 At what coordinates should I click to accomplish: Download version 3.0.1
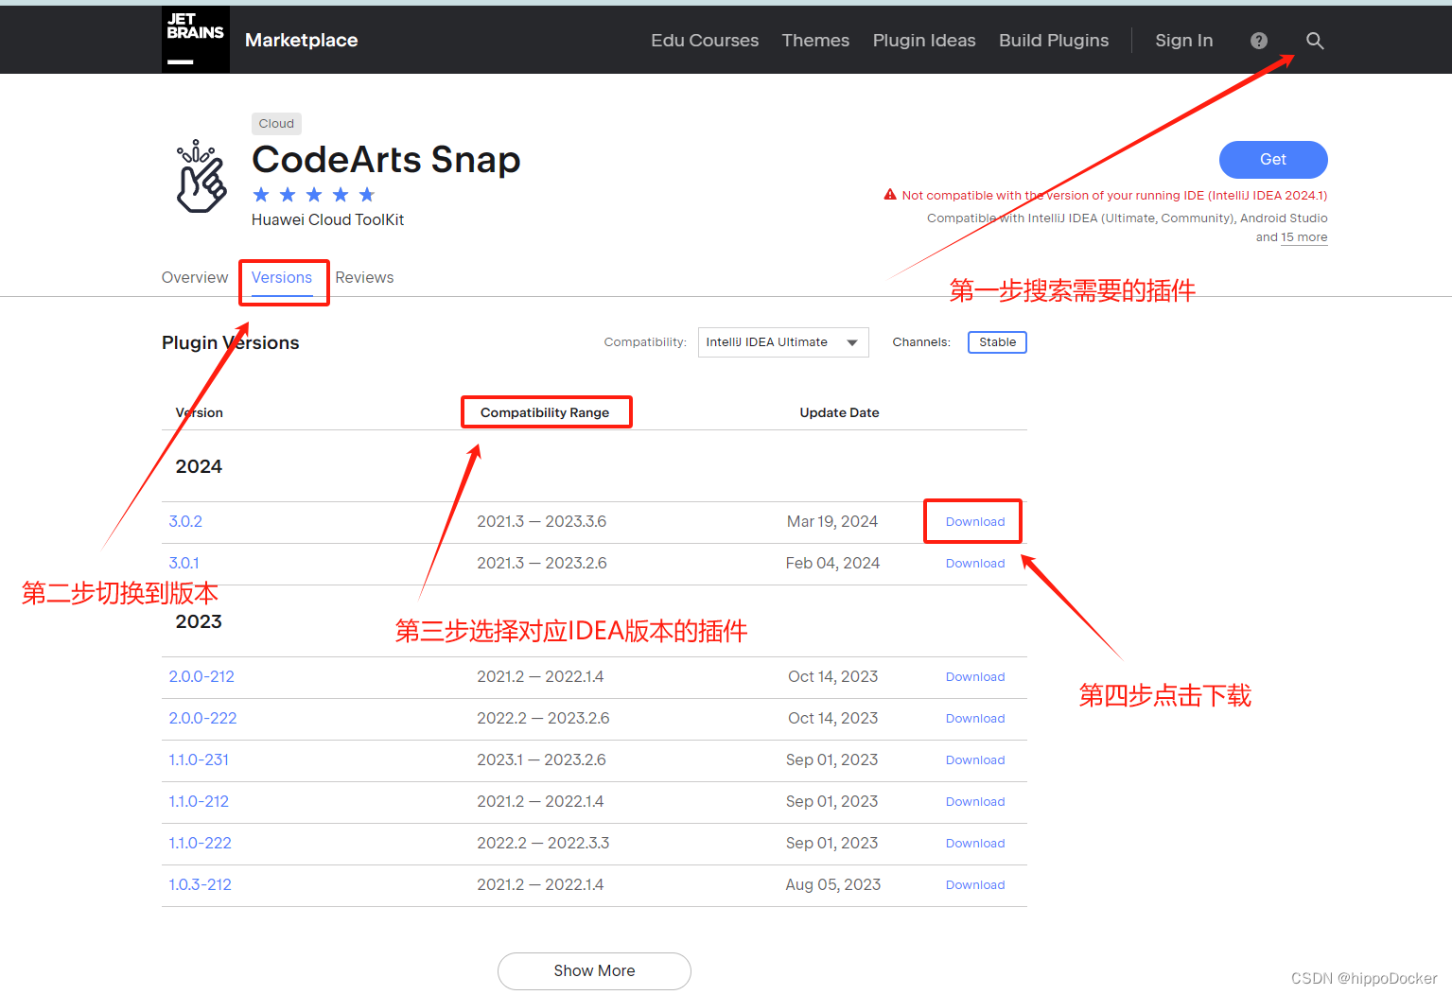point(975,563)
